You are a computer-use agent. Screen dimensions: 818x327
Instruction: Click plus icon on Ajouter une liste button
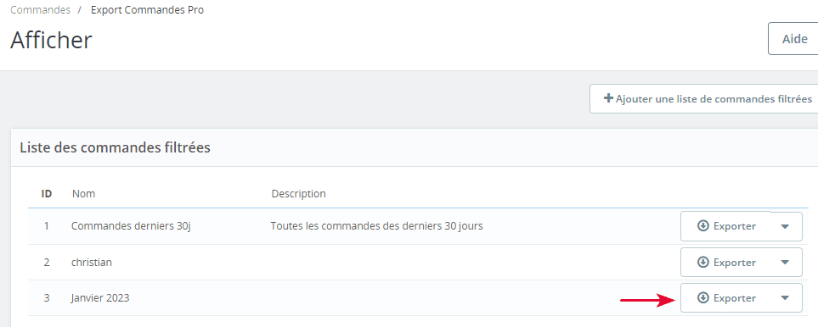click(x=608, y=98)
